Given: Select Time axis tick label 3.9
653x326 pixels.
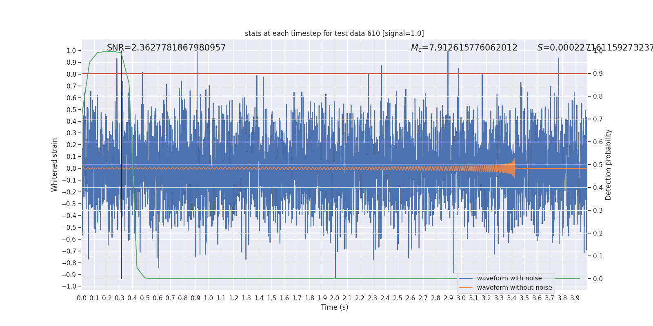Looking at the screenshot, I should pos(575,298).
